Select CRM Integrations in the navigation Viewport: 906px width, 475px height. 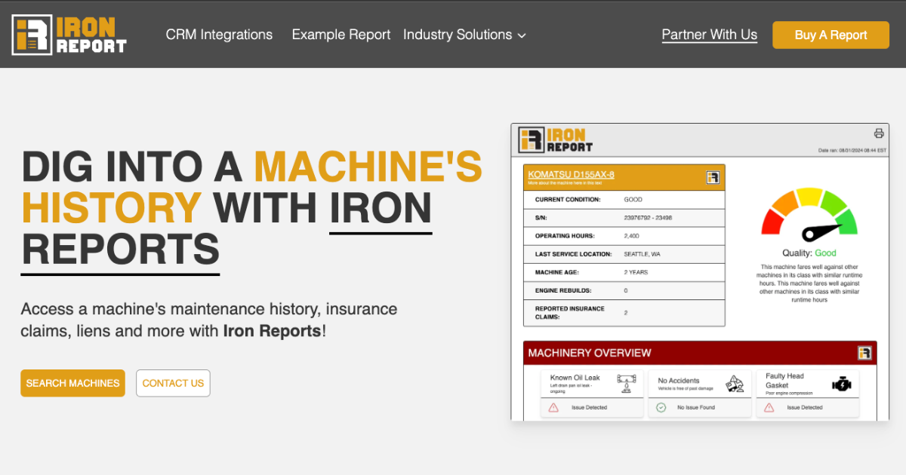[219, 35]
